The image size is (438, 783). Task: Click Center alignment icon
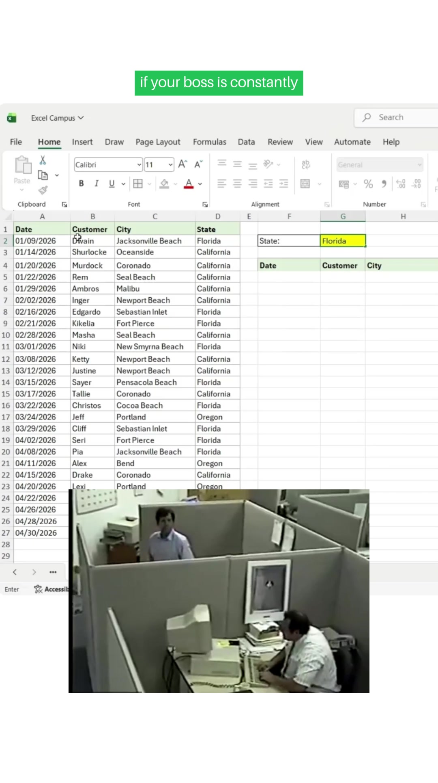[237, 184]
